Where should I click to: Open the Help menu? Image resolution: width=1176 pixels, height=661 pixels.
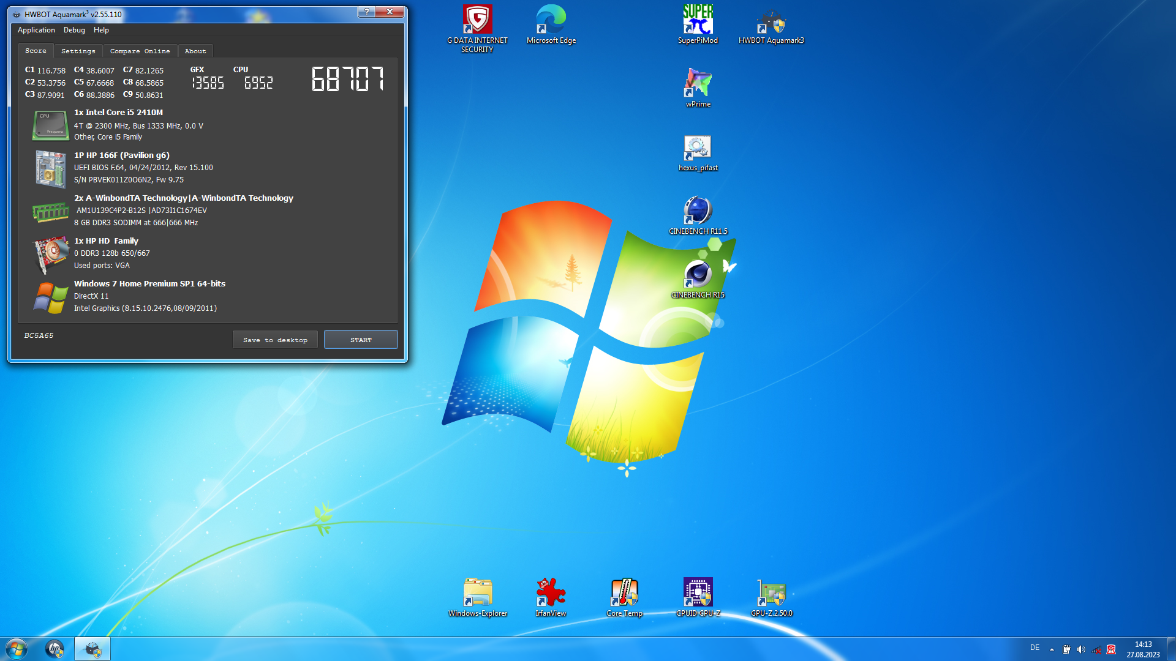click(101, 30)
